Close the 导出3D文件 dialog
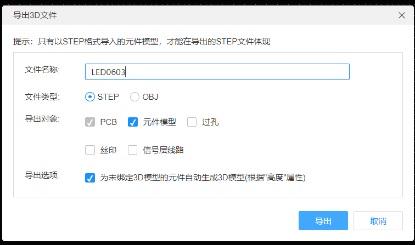 tap(401, 15)
